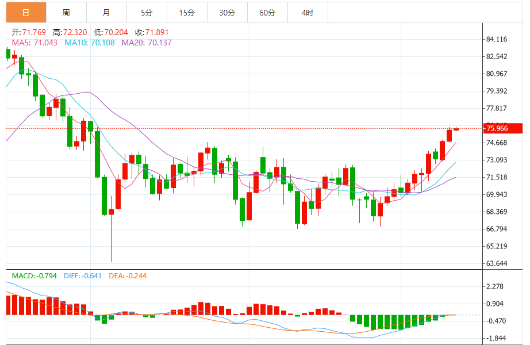Click the -1.844 MACD axis label
The width and height of the screenshot is (530, 345).
[x=495, y=338]
